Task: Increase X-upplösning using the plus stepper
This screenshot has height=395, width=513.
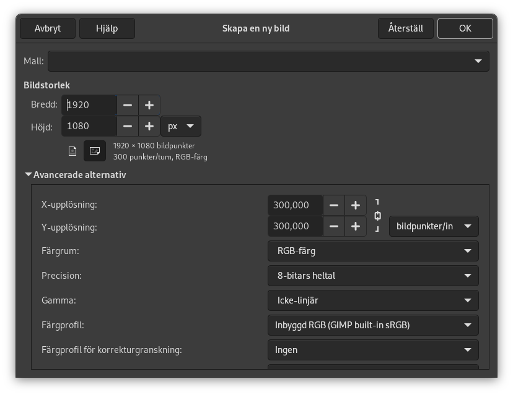Action: (356, 205)
